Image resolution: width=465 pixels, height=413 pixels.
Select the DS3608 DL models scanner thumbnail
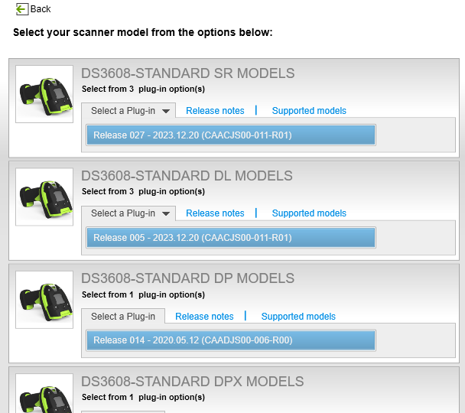tap(44, 197)
